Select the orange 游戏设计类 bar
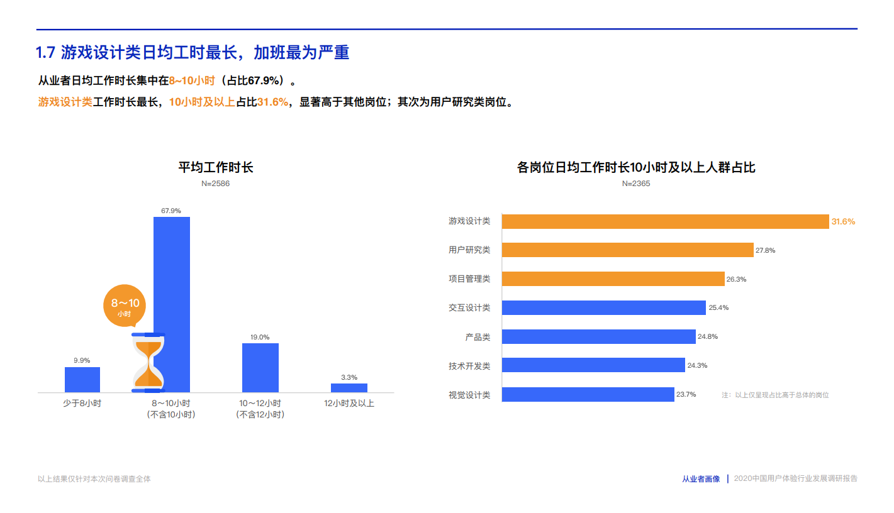This screenshot has width=894, height=513. click(x=665, y=221)
